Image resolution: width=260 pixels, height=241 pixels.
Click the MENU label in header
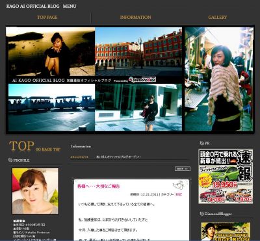pos(70,6)
